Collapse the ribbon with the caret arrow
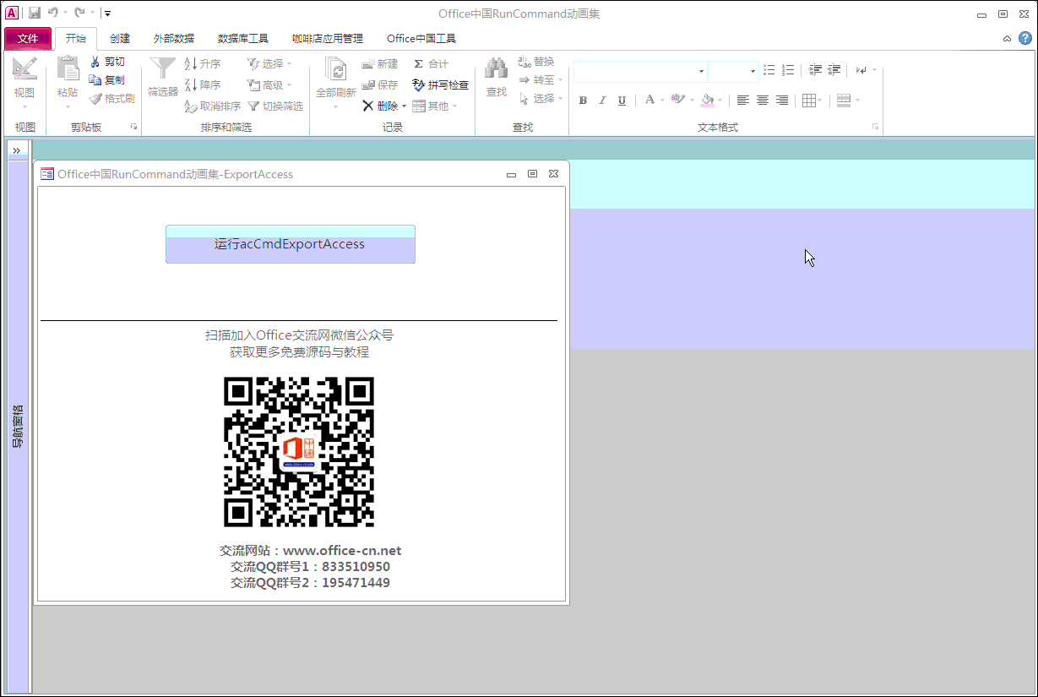1038x697 pixels. pos(1007,39)
